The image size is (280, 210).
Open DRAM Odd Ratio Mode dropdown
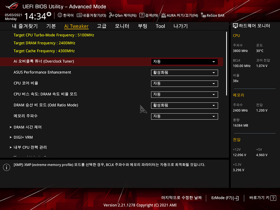(x=184, y=106)
